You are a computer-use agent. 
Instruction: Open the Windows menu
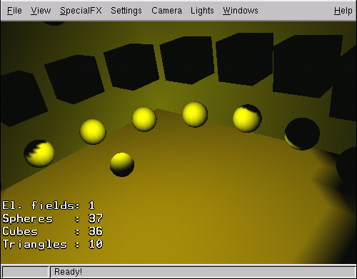coord(241,11)
